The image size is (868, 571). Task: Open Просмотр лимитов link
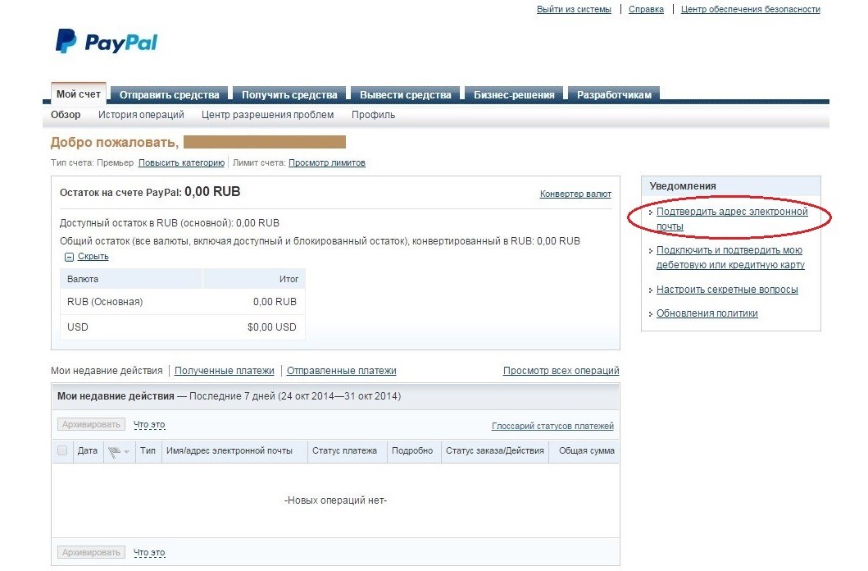[326, 162]
